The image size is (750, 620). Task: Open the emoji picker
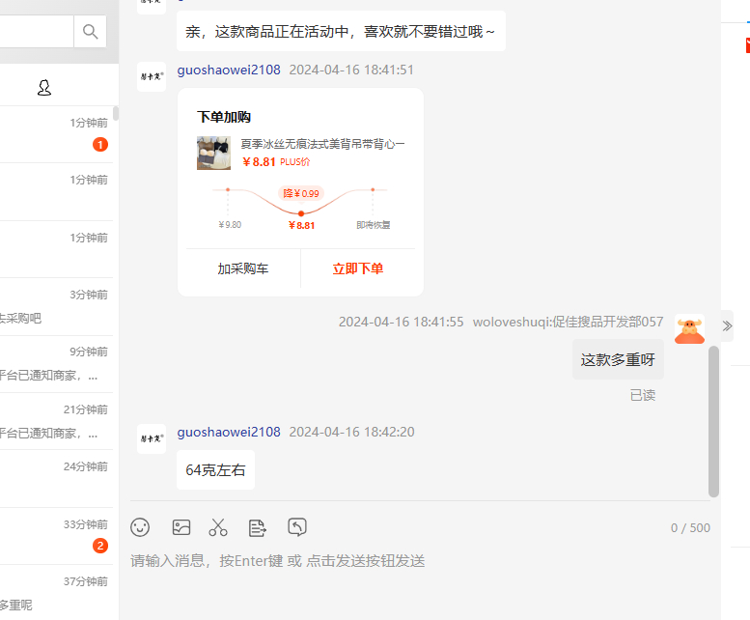tap(141, 527)
